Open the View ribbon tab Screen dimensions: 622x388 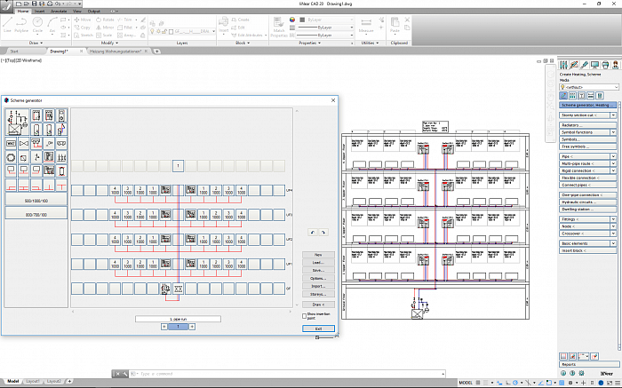point(77,11)
